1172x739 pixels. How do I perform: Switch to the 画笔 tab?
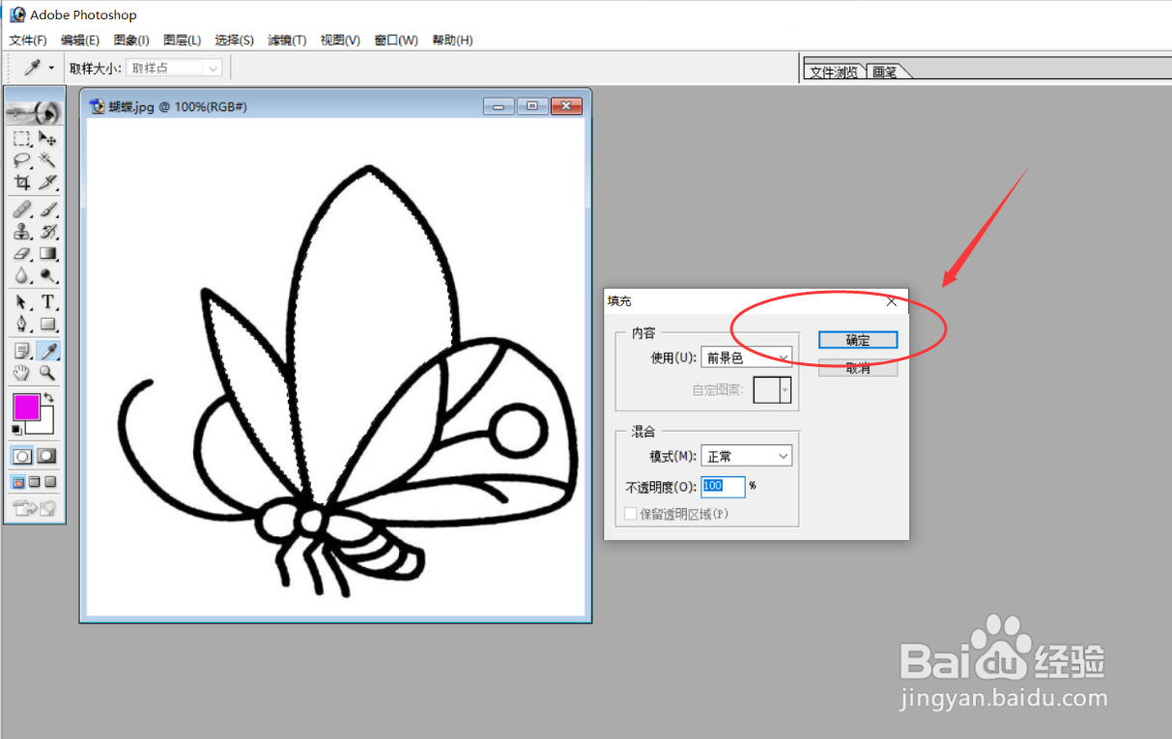click(x=884, y=71)
